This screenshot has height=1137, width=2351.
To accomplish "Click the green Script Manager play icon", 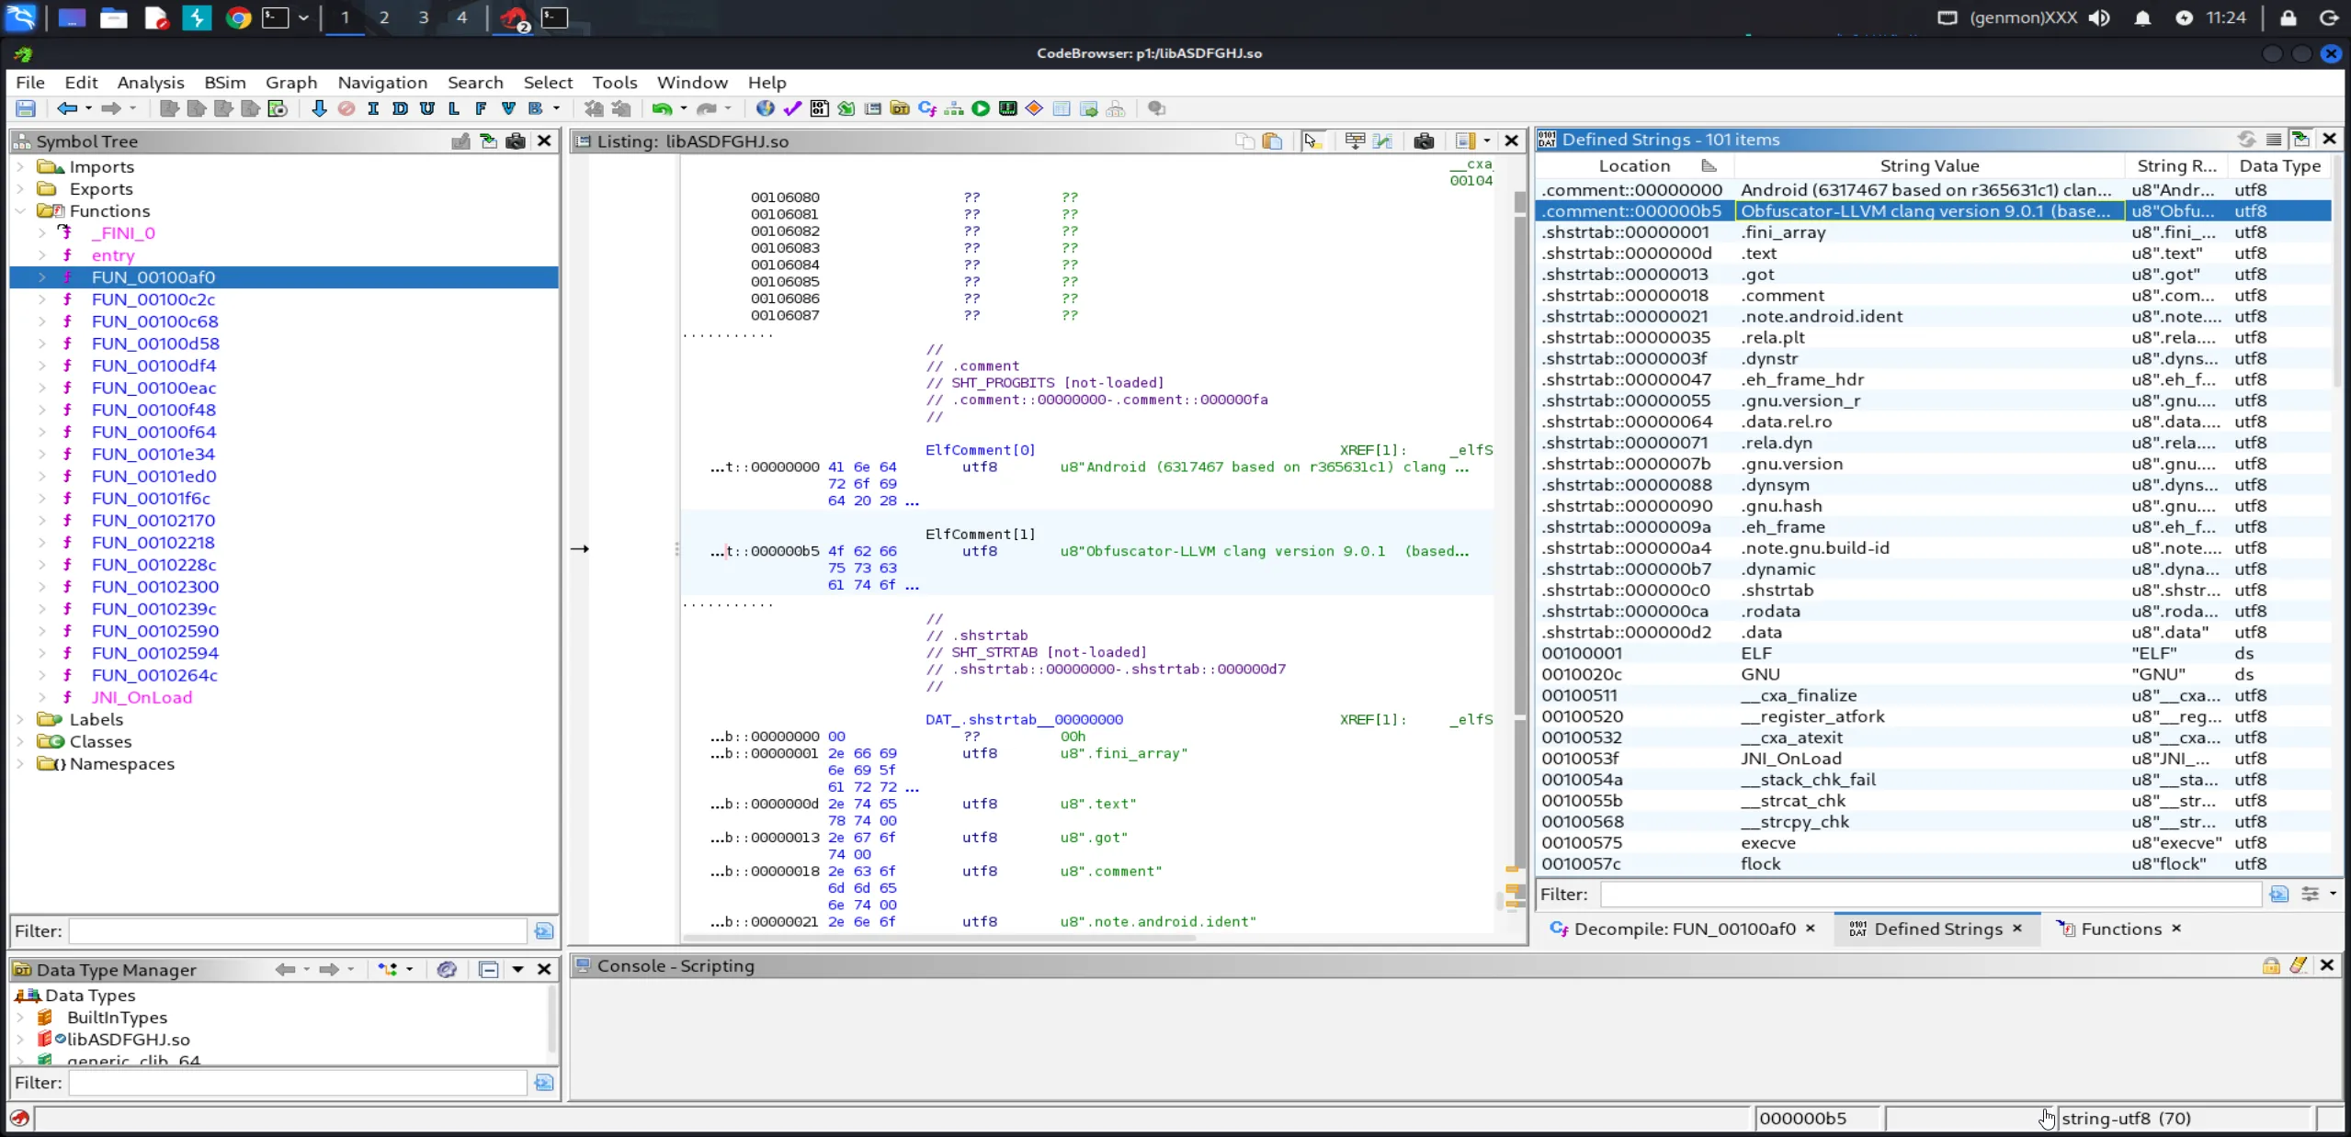I will tap(981, 108).
